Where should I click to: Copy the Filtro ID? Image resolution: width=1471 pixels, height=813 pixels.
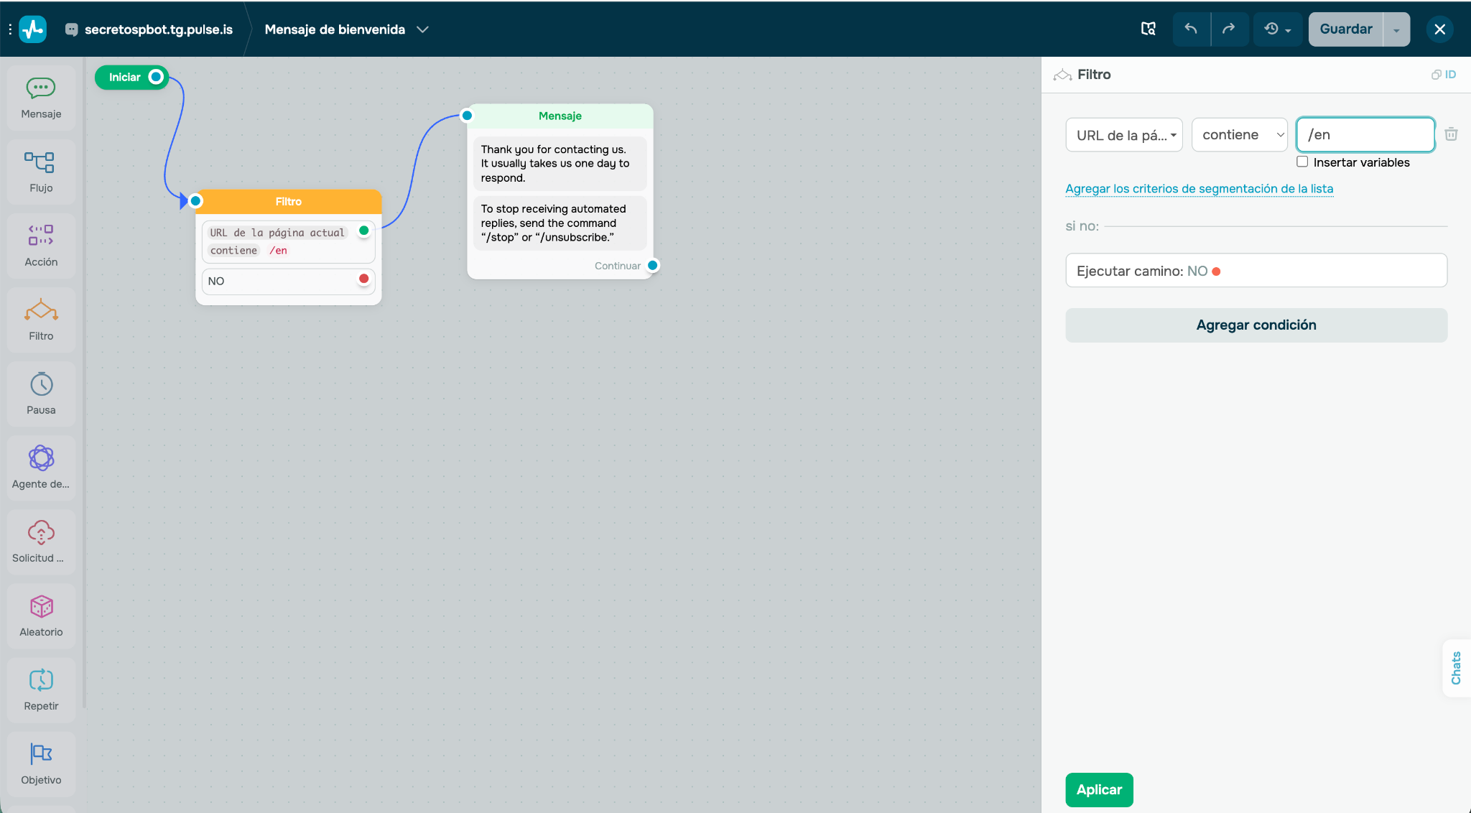click(1444, 75)
